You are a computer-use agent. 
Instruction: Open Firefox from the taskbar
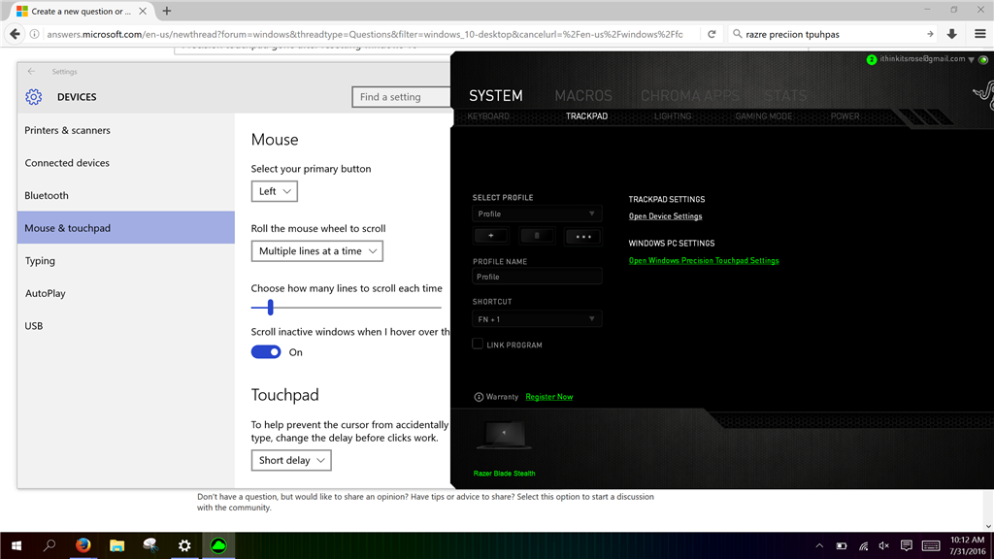pyautogui.click(x=83, y=545)
